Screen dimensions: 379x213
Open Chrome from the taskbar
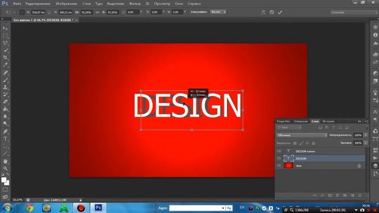pyautogui.click(x=30, y=208)
